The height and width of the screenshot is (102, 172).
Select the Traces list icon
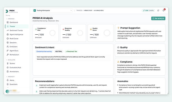coord(8,26)
